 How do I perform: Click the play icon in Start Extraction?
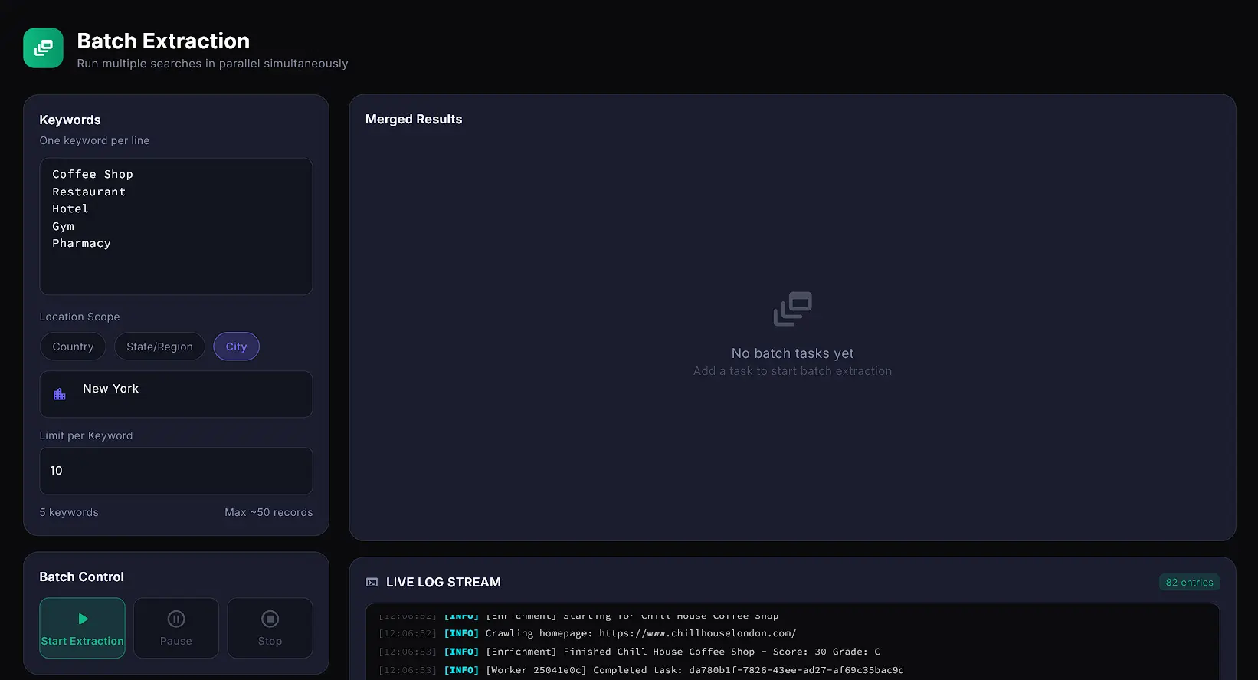(x=83, y=619)
